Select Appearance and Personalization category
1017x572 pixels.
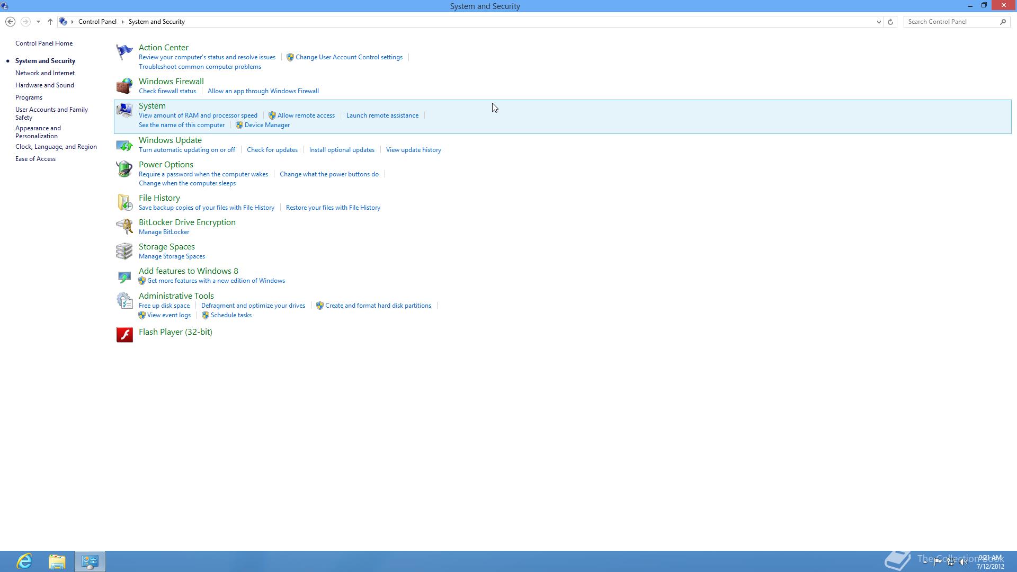(38, 132)
